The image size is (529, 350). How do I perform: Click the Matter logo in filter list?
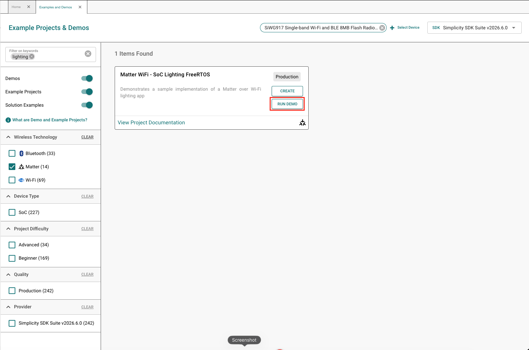click(21, 167)
